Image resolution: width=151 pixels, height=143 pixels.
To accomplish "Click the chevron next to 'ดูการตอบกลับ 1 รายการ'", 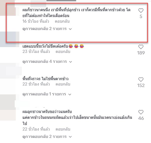I will pos(70,94).
